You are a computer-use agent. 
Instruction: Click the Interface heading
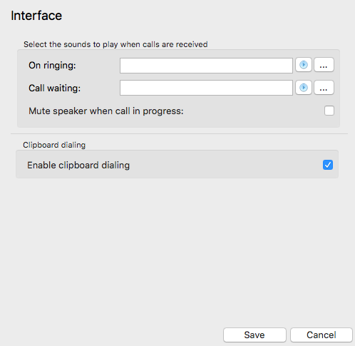36,16
